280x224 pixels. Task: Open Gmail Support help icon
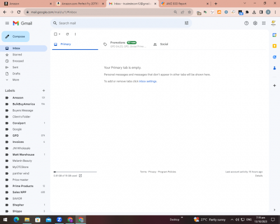tap(246, 23)
